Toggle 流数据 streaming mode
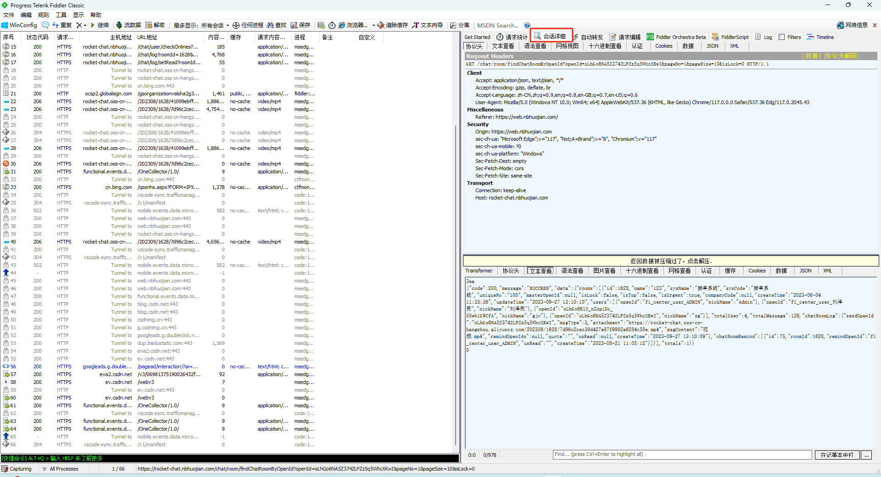 click(x=128, y=25)
